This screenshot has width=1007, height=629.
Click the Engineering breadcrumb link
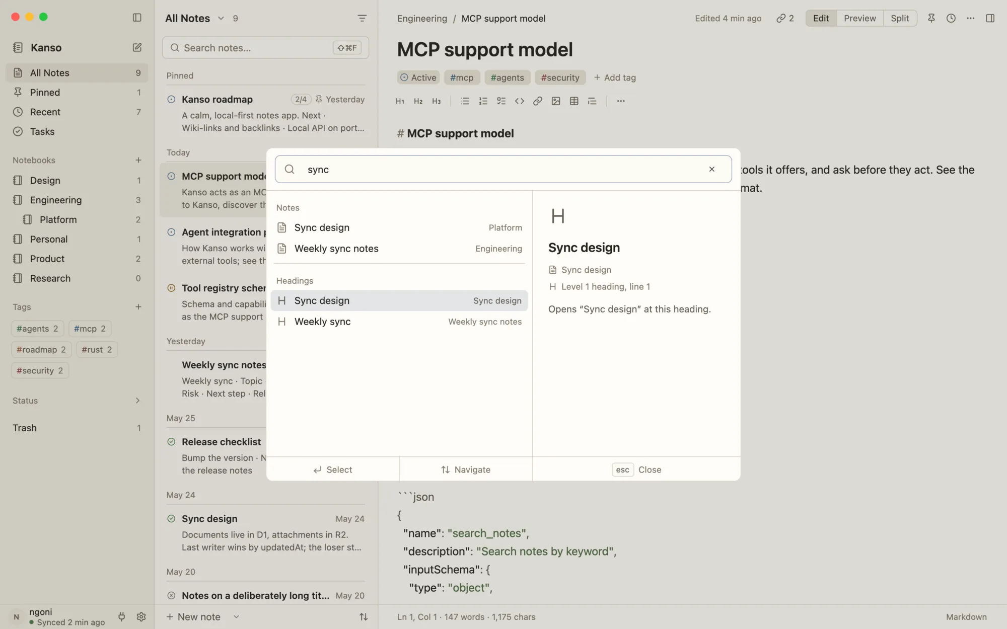pos(422,18)
